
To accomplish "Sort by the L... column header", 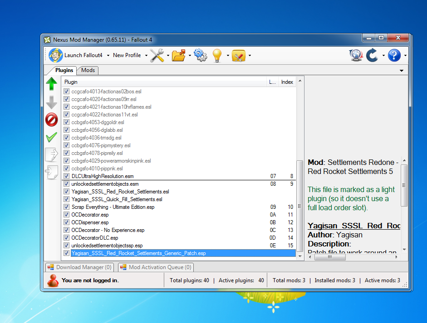I will coord(272,82).
